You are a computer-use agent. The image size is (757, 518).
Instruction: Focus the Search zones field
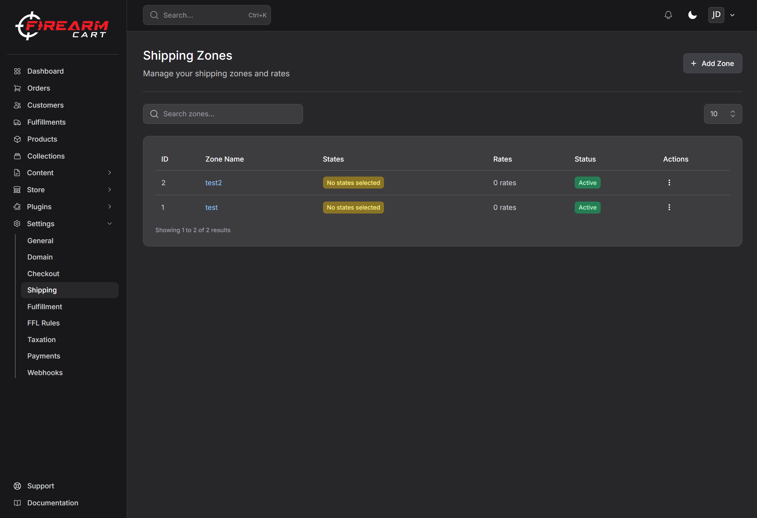(x=223, y=114)
